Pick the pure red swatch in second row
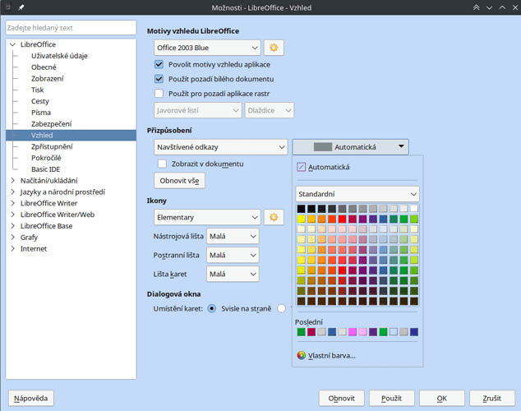 342,219
